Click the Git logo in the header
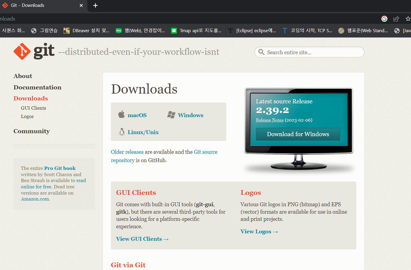411x270 pixels. (34, 52)
